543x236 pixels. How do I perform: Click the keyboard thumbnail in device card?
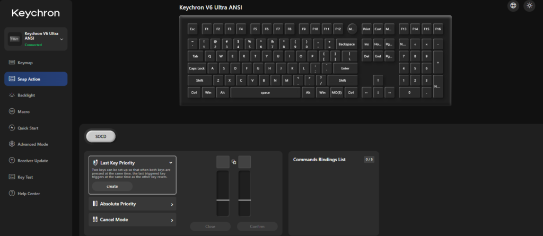click(15, 39)
